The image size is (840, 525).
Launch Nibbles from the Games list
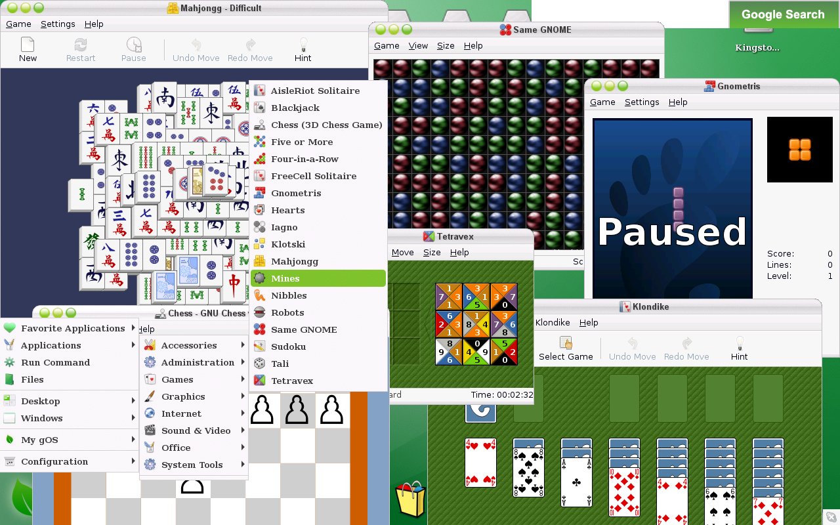pyautogui.click(x=319, y=295)
